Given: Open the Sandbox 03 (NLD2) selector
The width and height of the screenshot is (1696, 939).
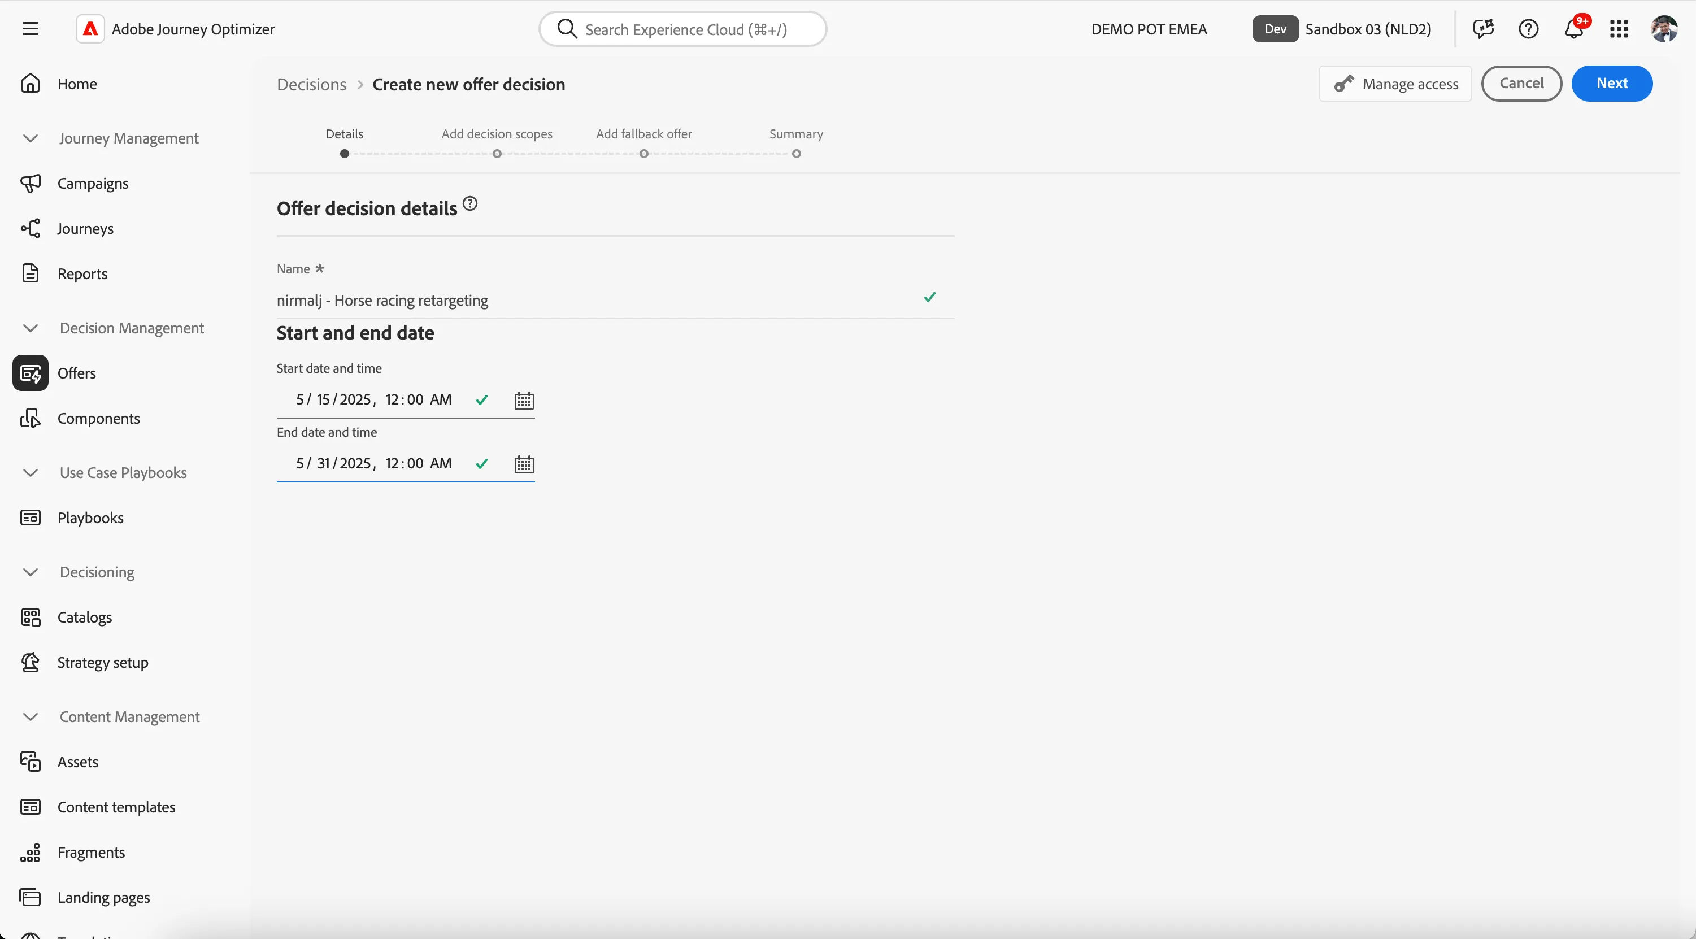Looking at the screenshot, I should [1342, 29].
